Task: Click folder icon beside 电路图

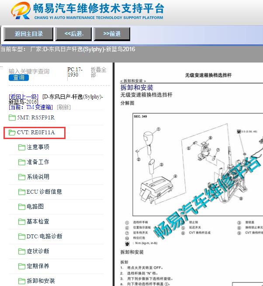Action: tap(22, 207)
